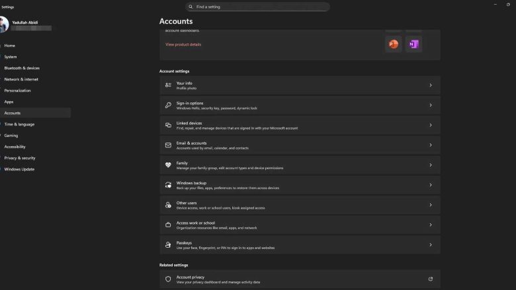Expand the Other users chevron
This screenshot has width=516, height=290.
[x=431, y=205]
